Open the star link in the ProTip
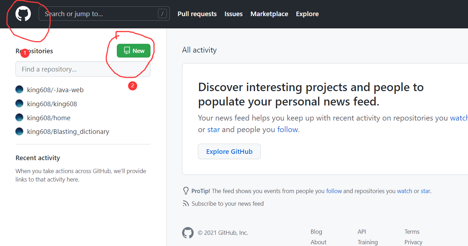 (425, 191)
